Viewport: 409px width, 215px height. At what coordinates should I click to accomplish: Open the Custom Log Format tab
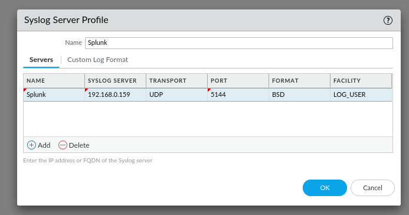click(x=97, y=60)
